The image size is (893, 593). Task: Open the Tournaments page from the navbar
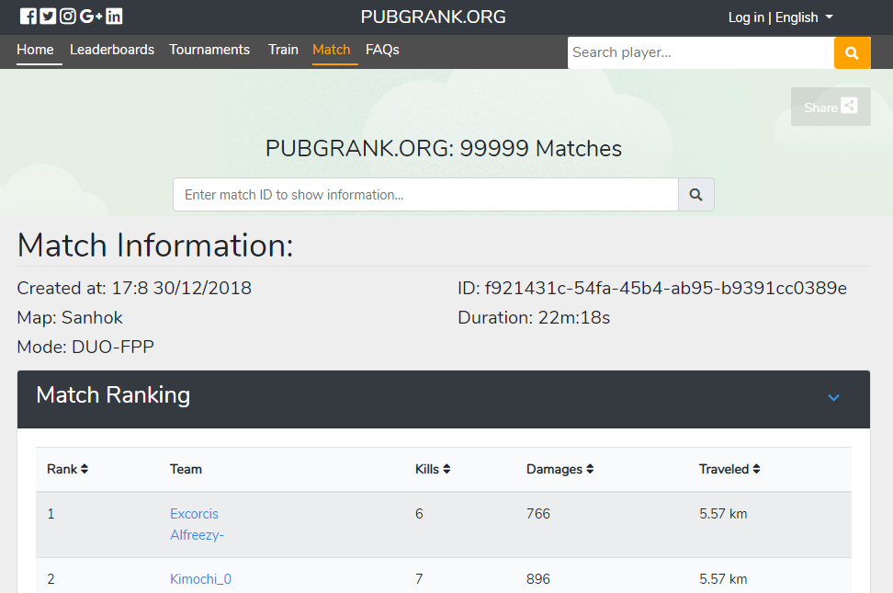[x=209, y=50]
